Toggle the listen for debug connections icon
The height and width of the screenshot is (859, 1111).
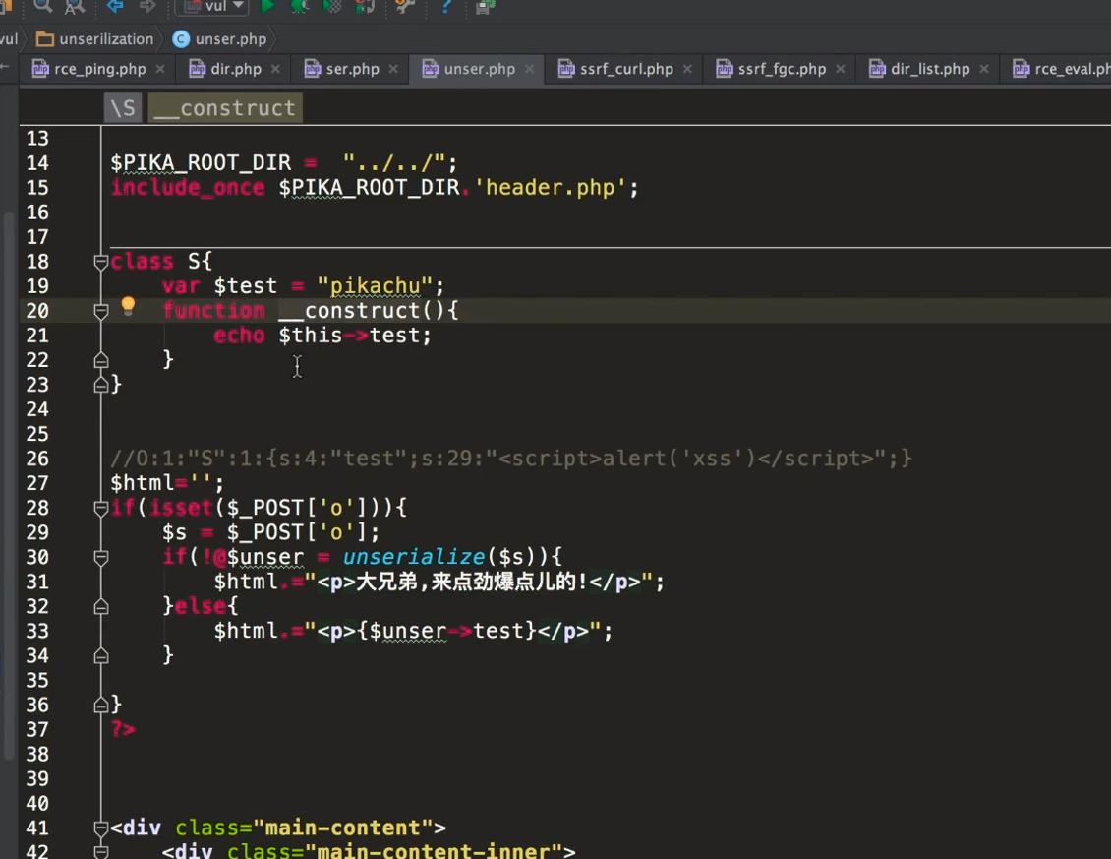[x=364, y=6]
